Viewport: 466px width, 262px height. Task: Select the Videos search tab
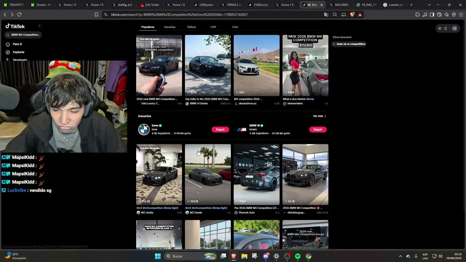191,27
